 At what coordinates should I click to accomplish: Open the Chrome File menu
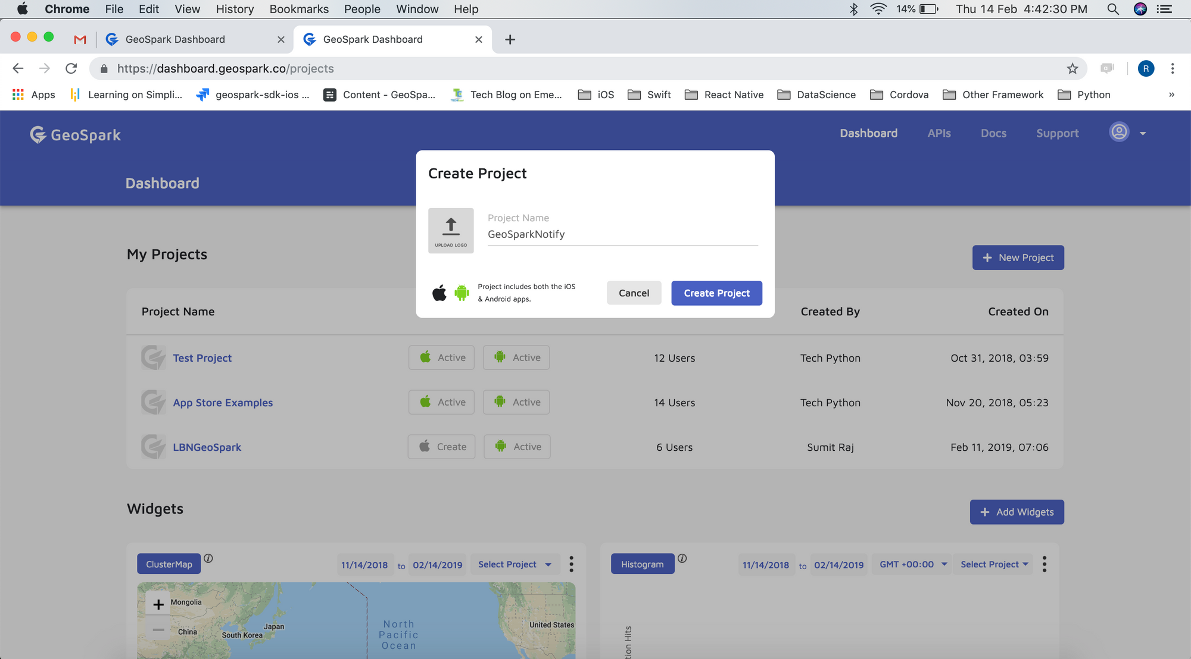point(114,9)
